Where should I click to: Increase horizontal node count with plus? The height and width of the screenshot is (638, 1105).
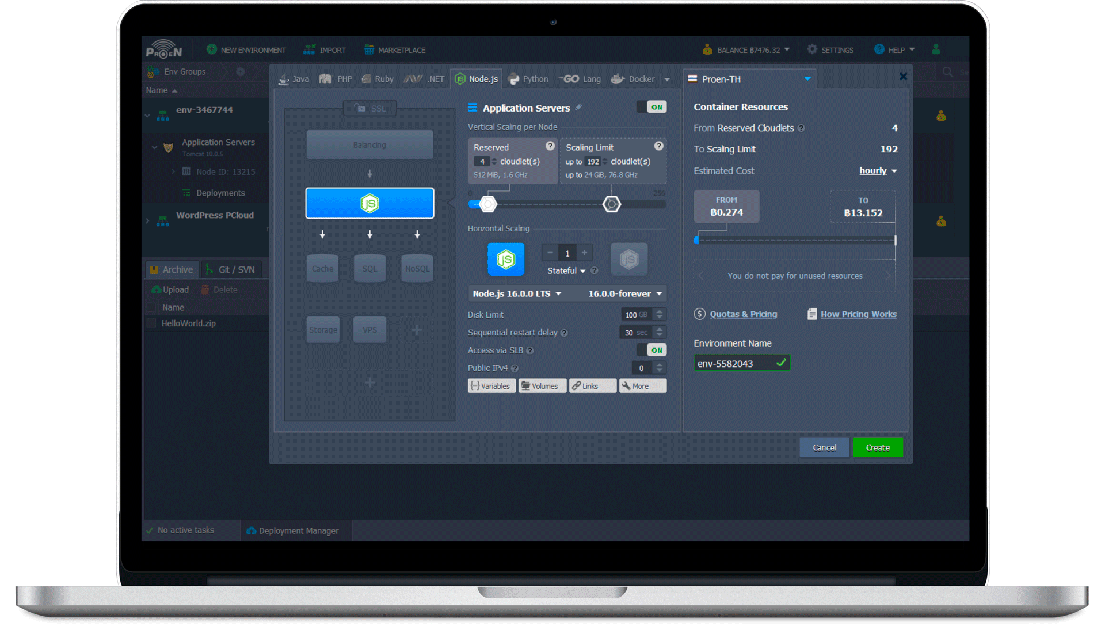585,253
